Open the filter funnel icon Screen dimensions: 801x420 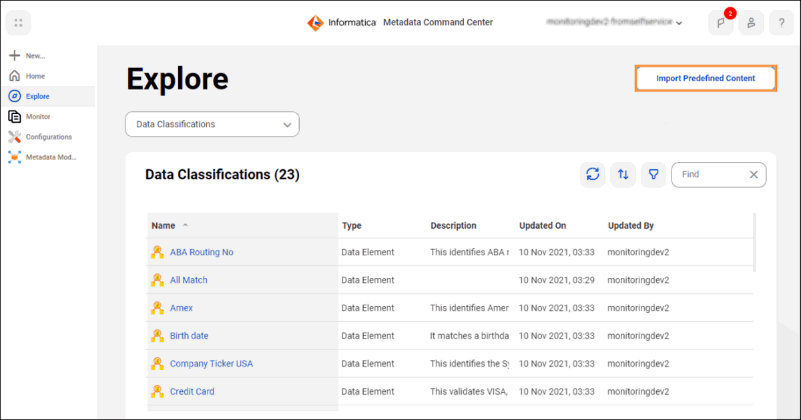[654, 175]
